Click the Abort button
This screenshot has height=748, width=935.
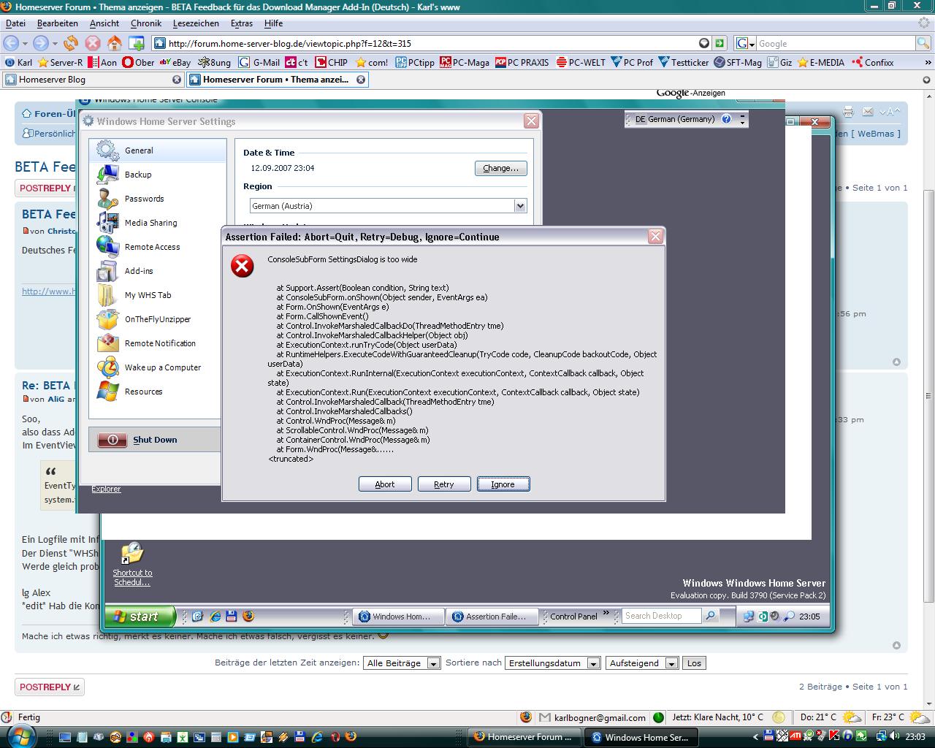point(385,484)
